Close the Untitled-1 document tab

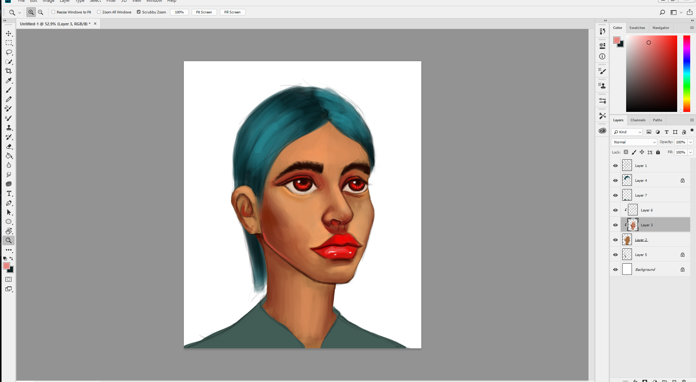click(95, 24)
